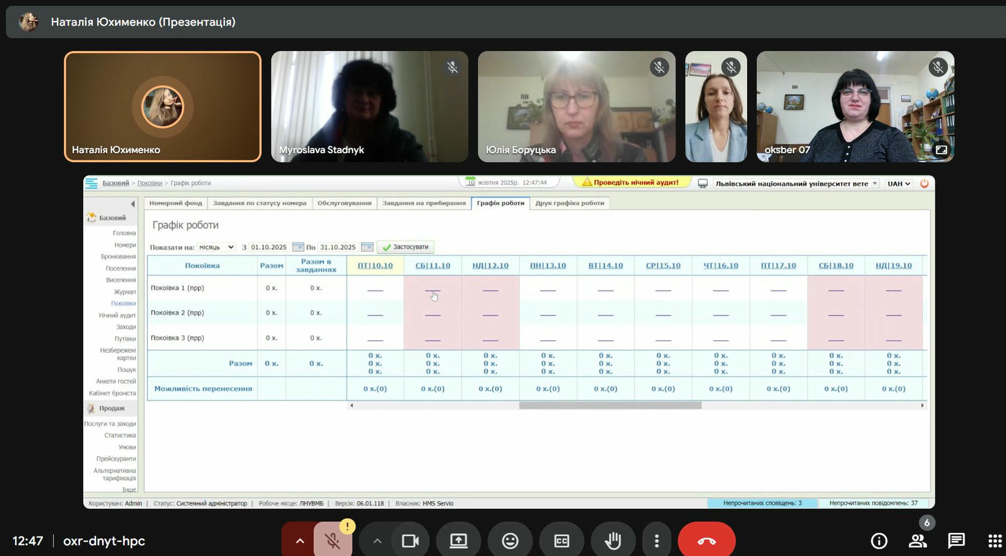The height and width of the screenshot is (556, 1006).
Task: Switch to Друк графіка роботи tab
Action: point(569,203)
